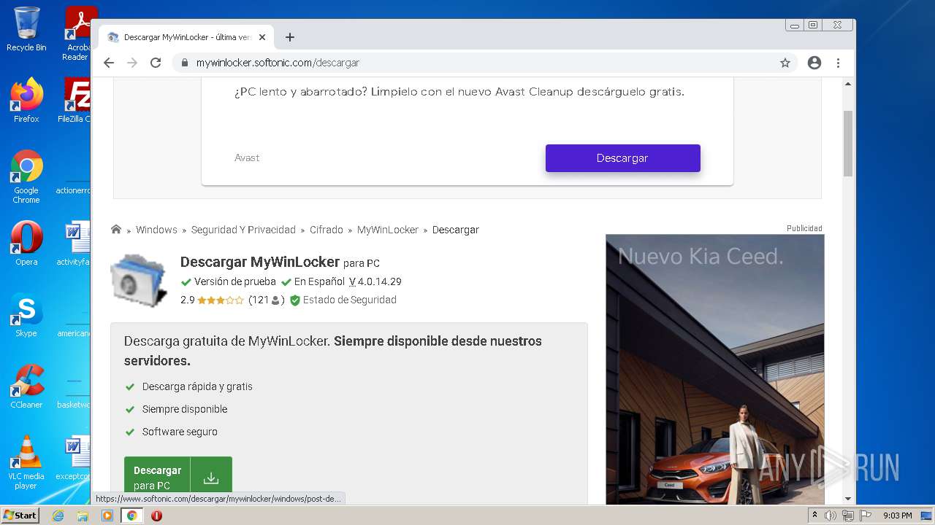The image size is (935, 525).
Task: Click the star rating next to 2.9
Action: click(x=221, y=300)
